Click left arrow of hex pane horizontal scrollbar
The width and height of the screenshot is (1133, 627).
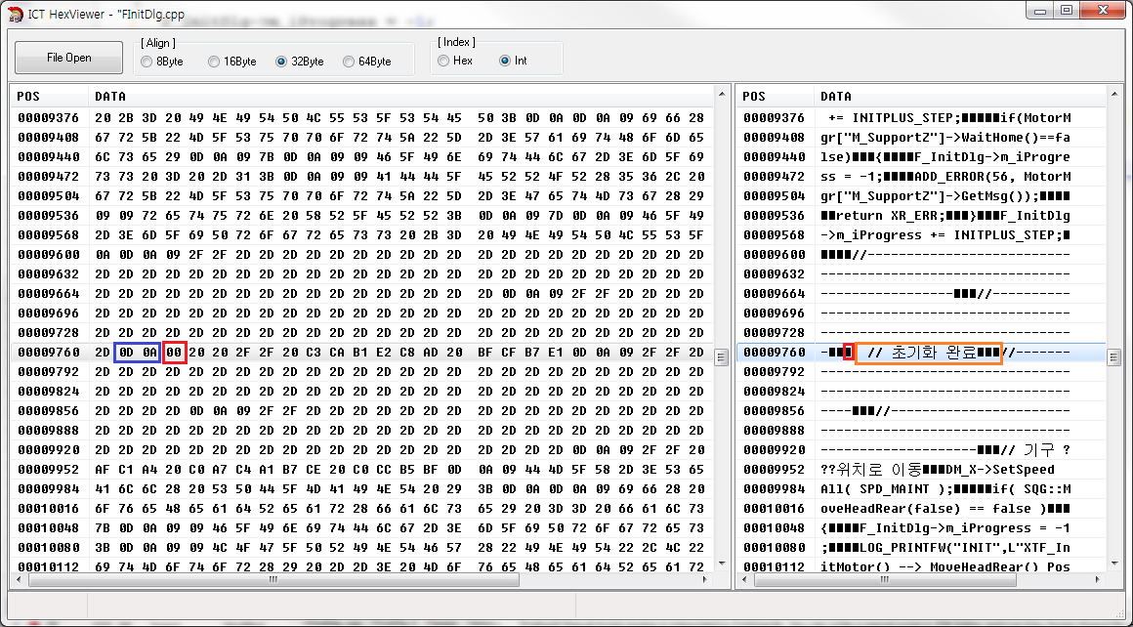tap(21, 580)
